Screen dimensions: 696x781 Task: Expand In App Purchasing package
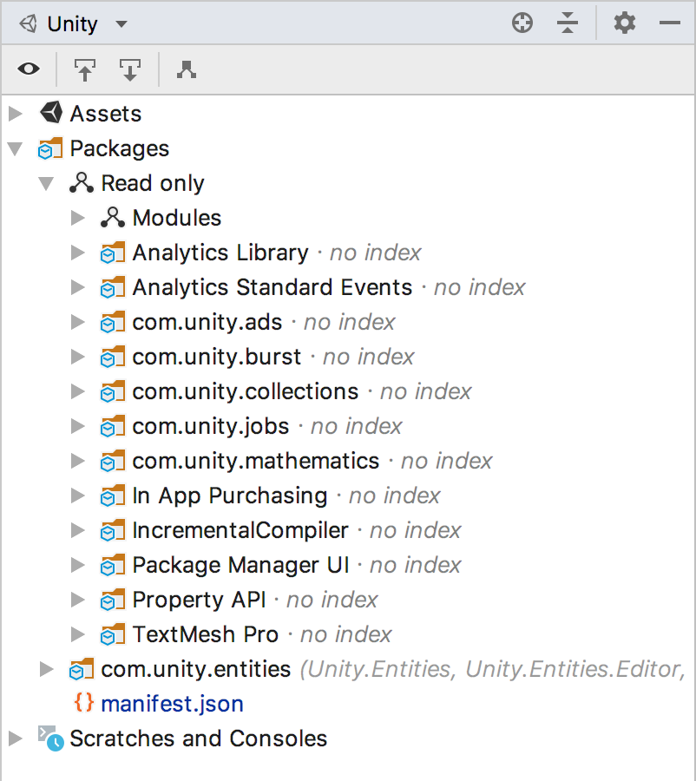click(78, 496)
